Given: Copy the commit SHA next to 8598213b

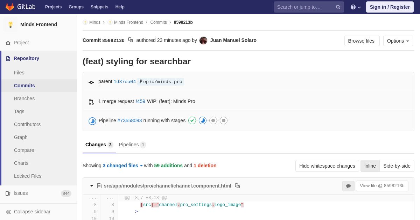Looking at the screenshot, I should pyautogui.click(x=131, y=40).
